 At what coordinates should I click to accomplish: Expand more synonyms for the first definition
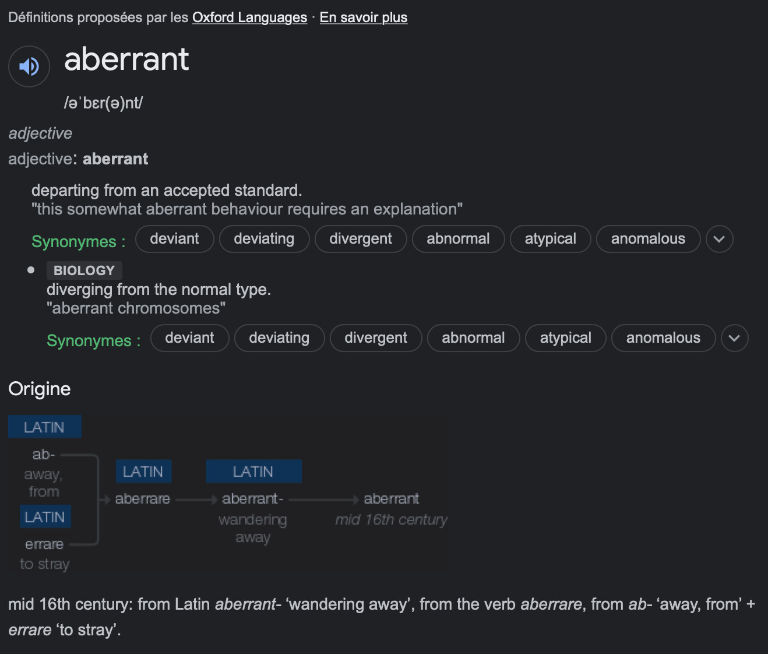719,239
